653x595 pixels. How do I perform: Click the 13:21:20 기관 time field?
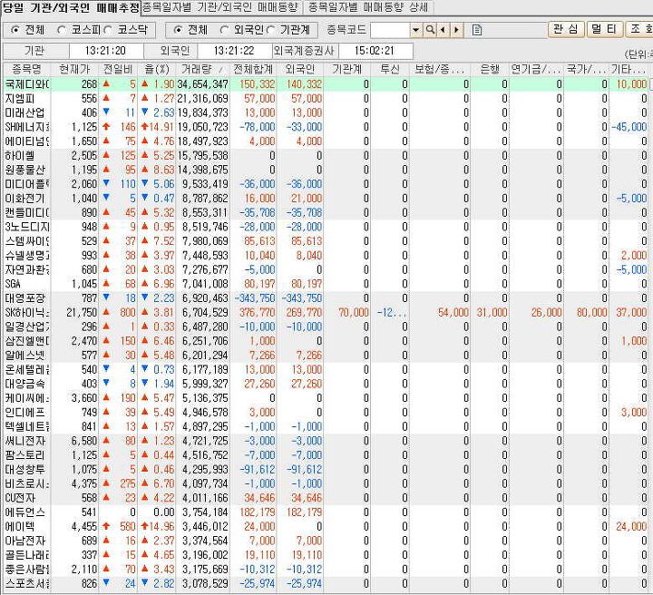click(x=105, y=51)
